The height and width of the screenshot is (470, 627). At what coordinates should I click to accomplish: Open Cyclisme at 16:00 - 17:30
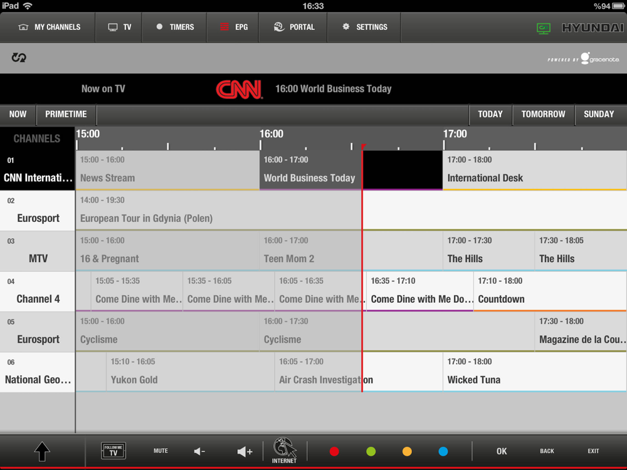coord(397,332)
